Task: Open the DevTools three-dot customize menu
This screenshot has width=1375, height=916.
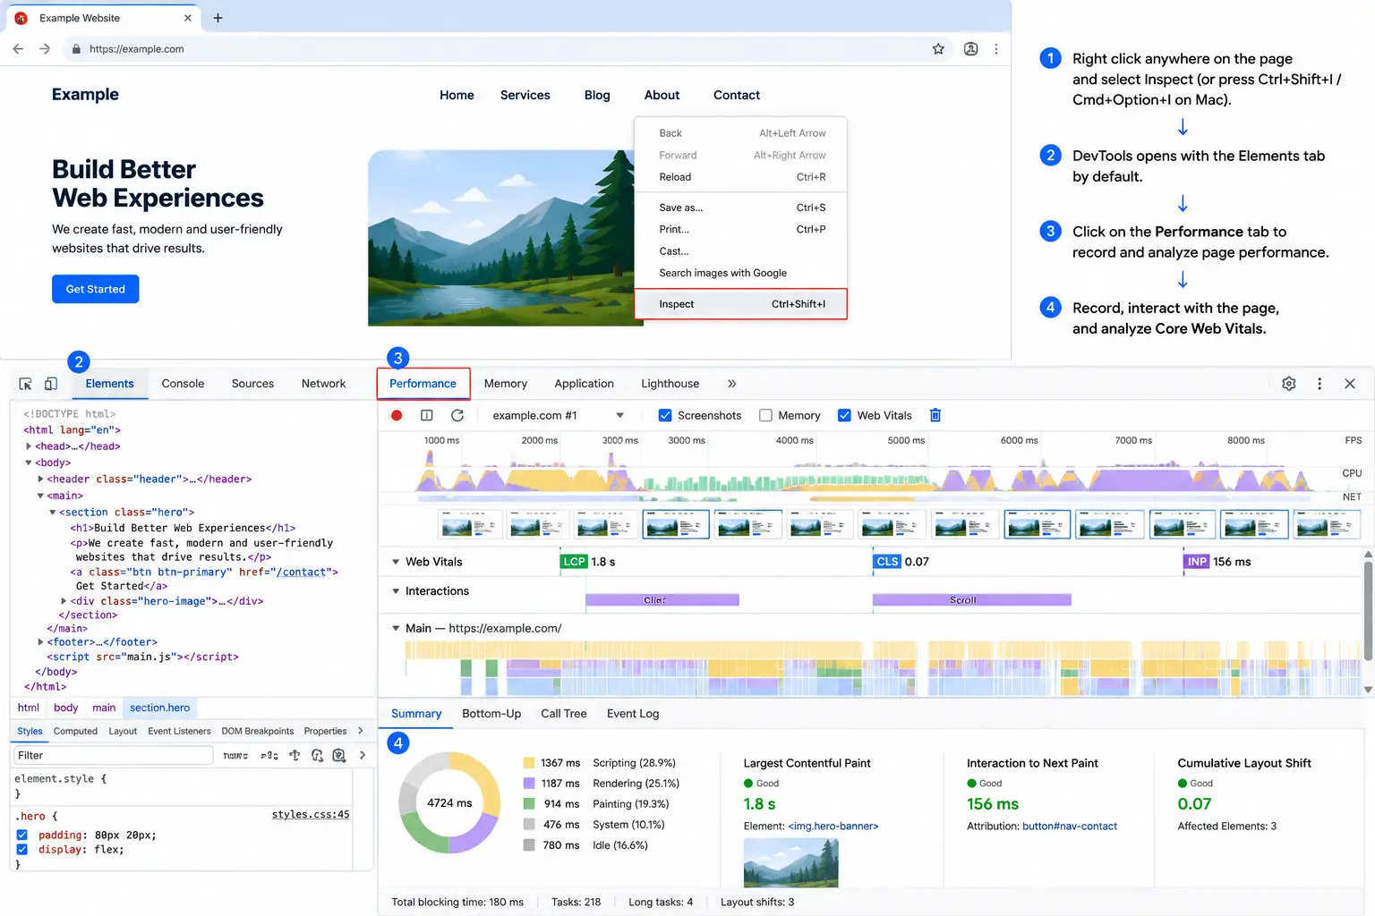Action: pyautogui.click(x=1319, y=384)
